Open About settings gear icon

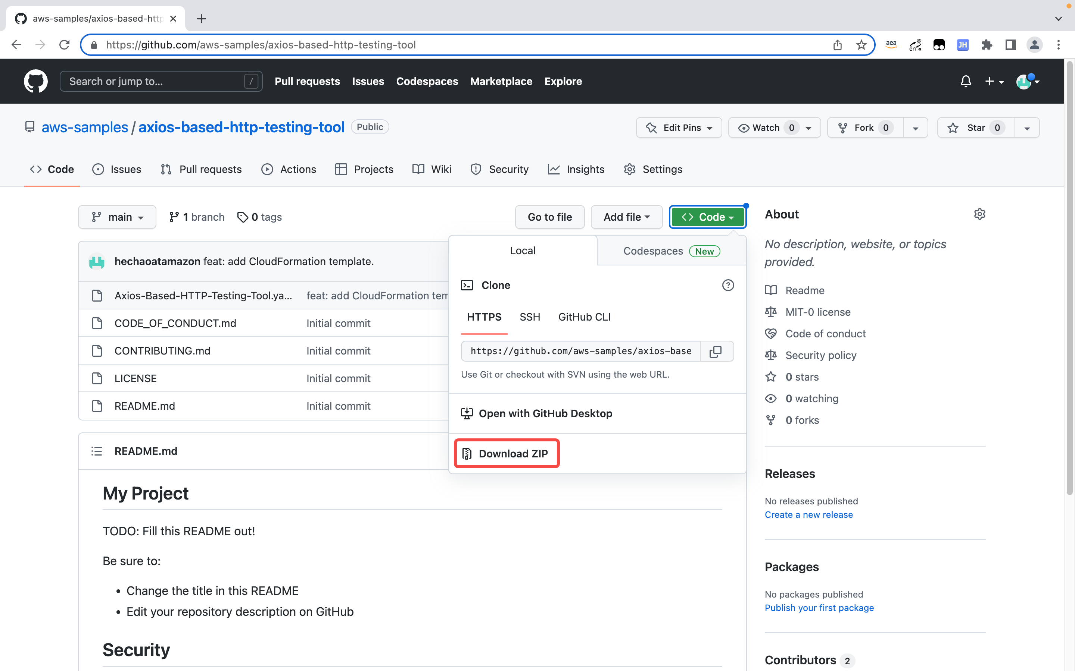(x=979, y=214)
